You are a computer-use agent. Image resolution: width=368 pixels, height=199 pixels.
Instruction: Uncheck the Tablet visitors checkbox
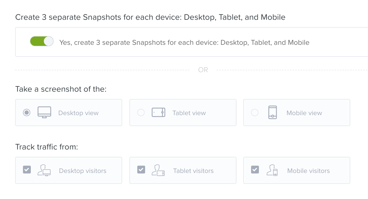pos(141,170)
